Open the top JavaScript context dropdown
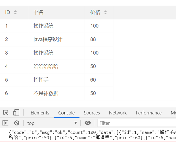 [x=52, y=123]
